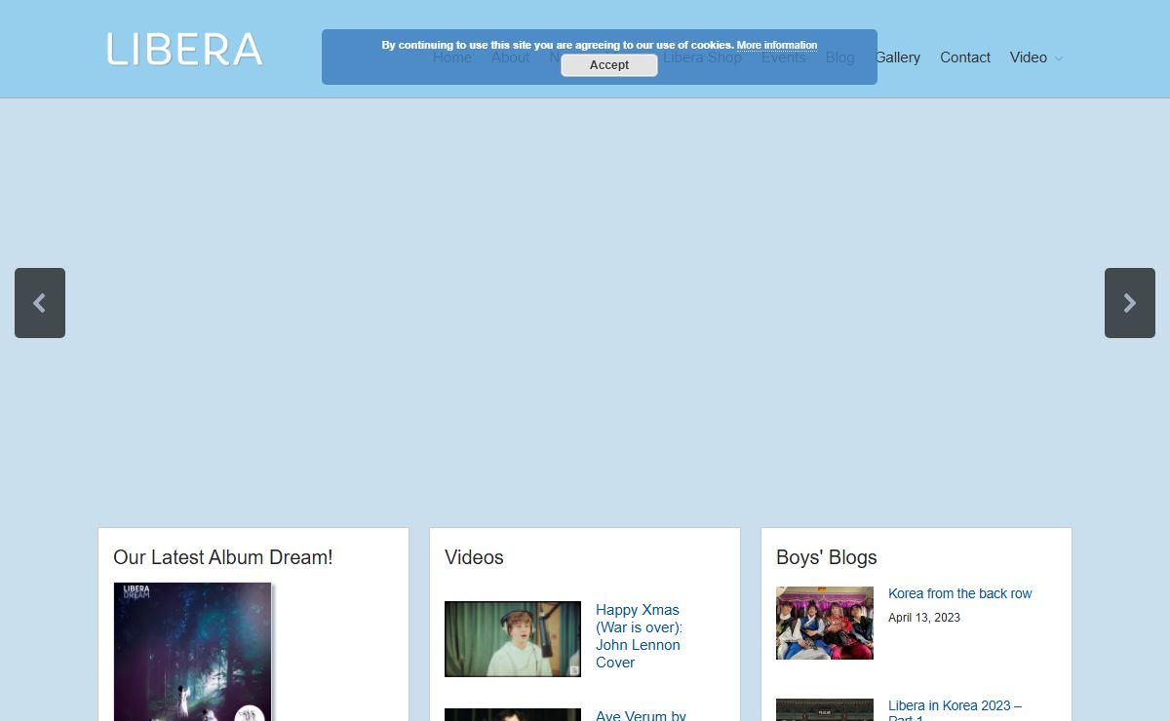Open Ave Verum video link
This screenshot has height=721, width=1170.
click(641, 715)
